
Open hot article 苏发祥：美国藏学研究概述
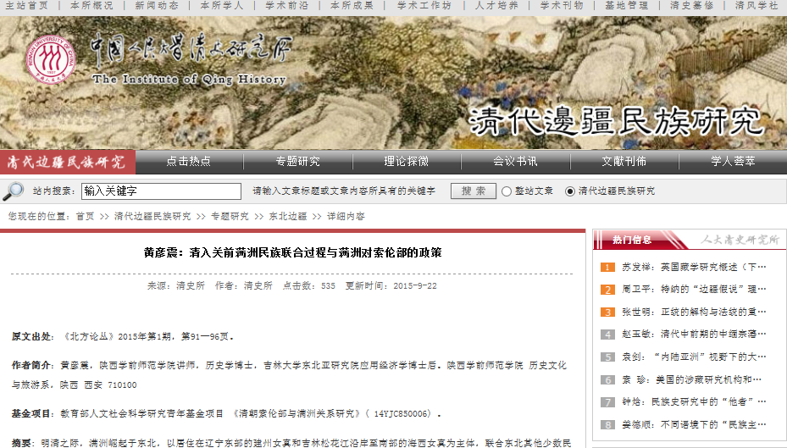point(694,268)
